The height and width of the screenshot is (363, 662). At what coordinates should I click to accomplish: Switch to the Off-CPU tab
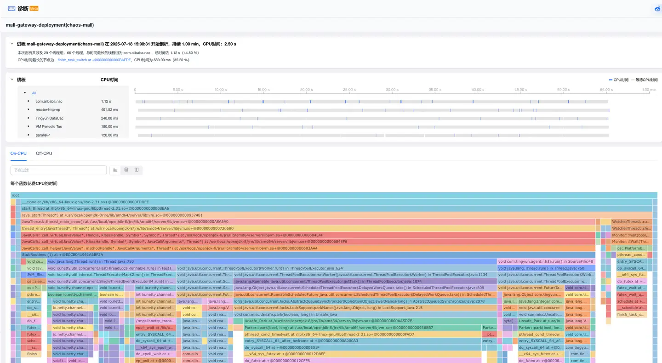coord(44,153)
